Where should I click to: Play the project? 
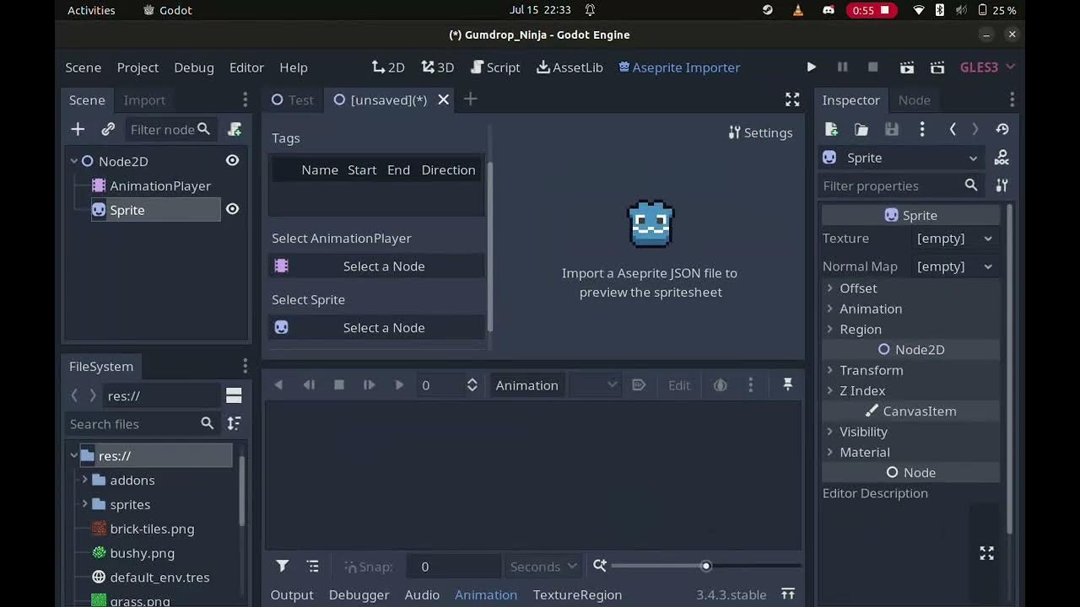coord(811,67)
